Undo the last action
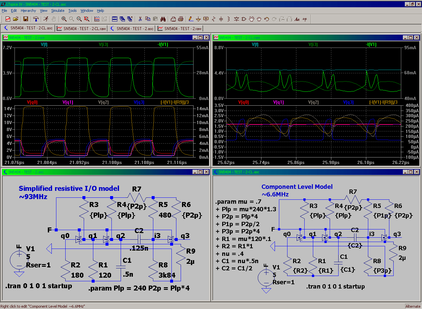This screenshot has width=422, height=309. [266, 19]
